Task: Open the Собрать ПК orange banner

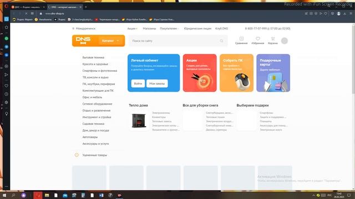Action: [x=236, y=73]
